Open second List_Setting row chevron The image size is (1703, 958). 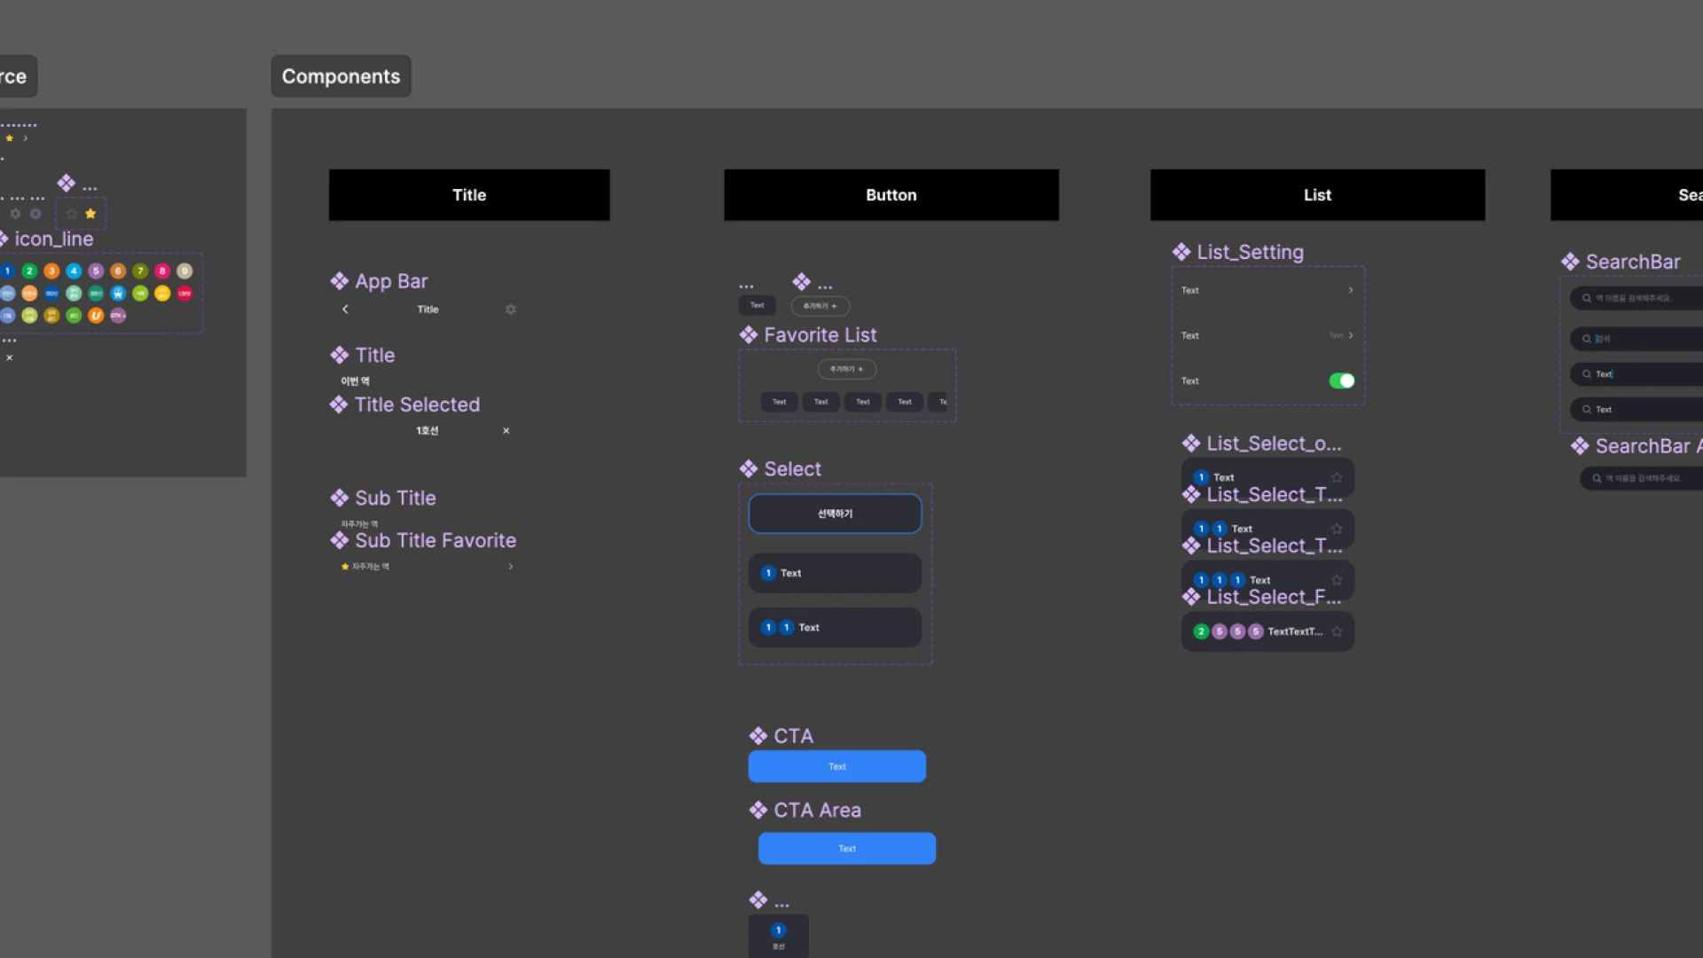[x=1351, y=335]
